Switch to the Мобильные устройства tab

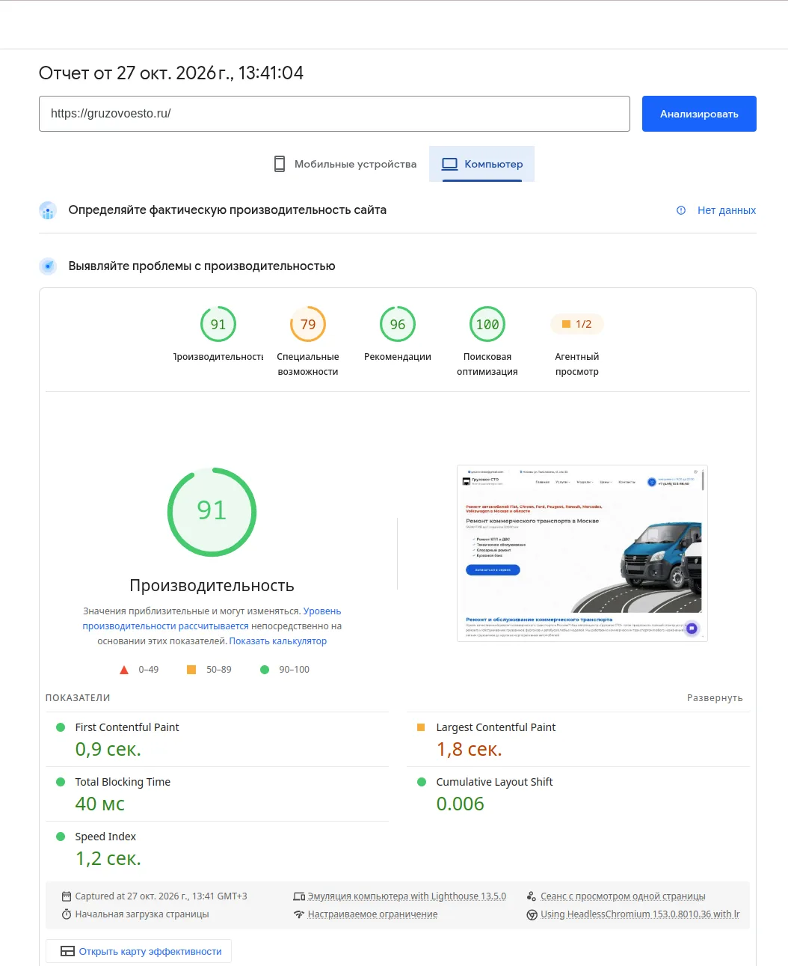tap(345, 164)
